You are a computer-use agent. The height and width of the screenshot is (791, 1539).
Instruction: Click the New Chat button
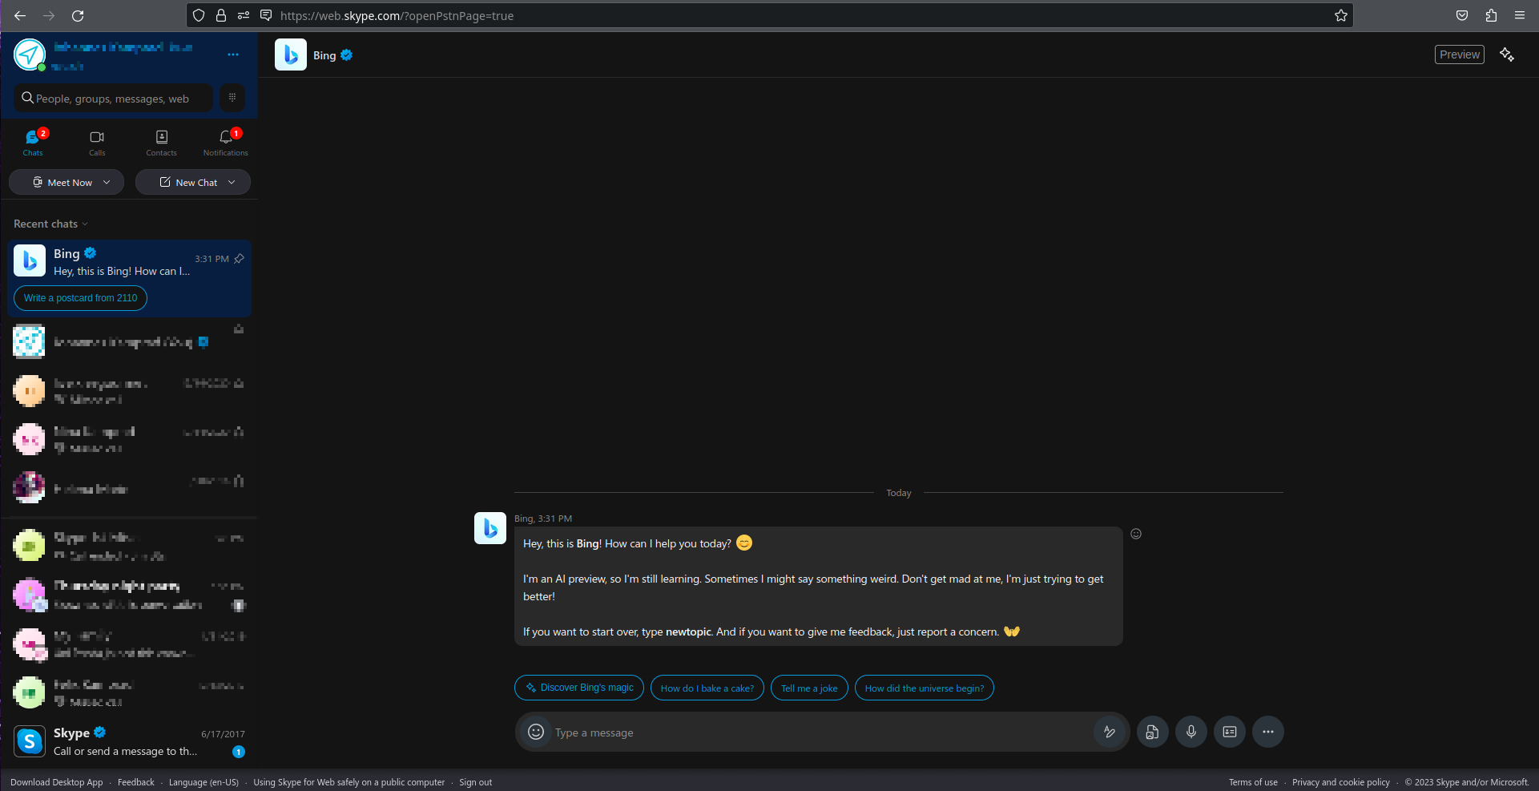click(x=193, y=182)
